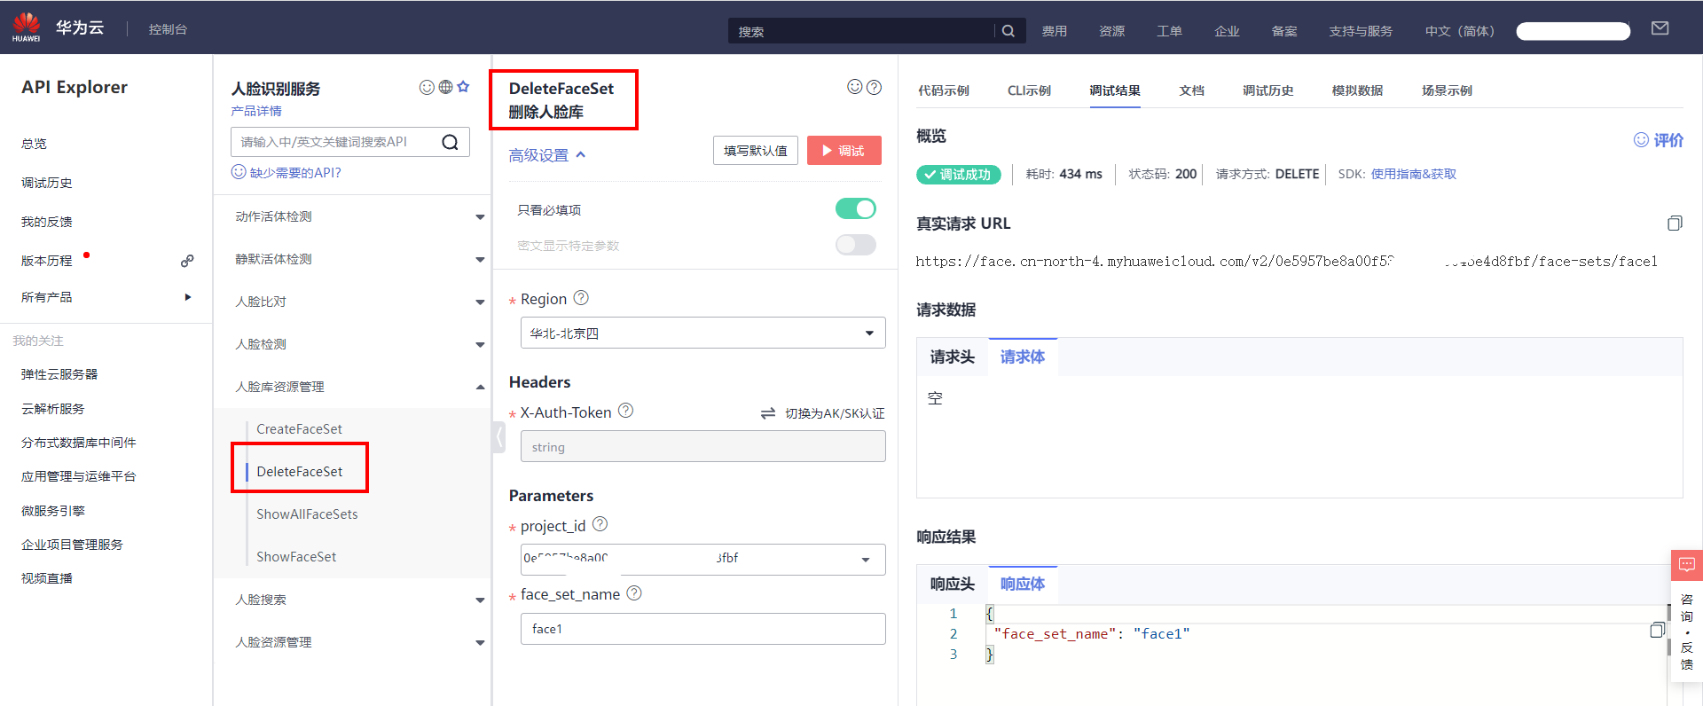The height and width of the screenshot is (706, 1703).
Task: Copy the response body JSON
Action: [x=1657, y=631]
